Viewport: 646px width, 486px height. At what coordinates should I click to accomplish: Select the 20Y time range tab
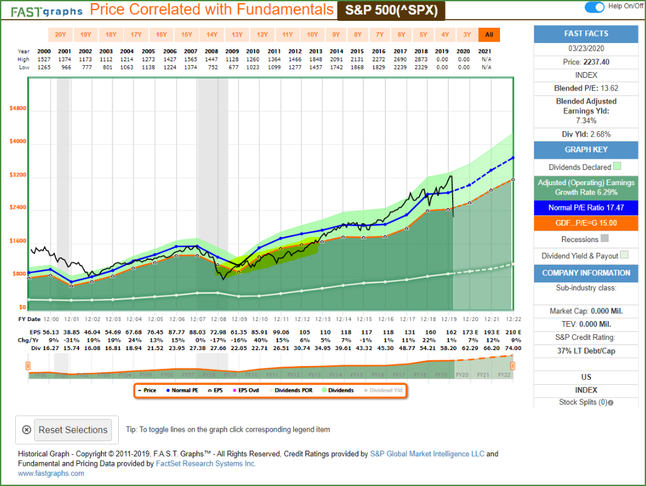coord(60,35)
